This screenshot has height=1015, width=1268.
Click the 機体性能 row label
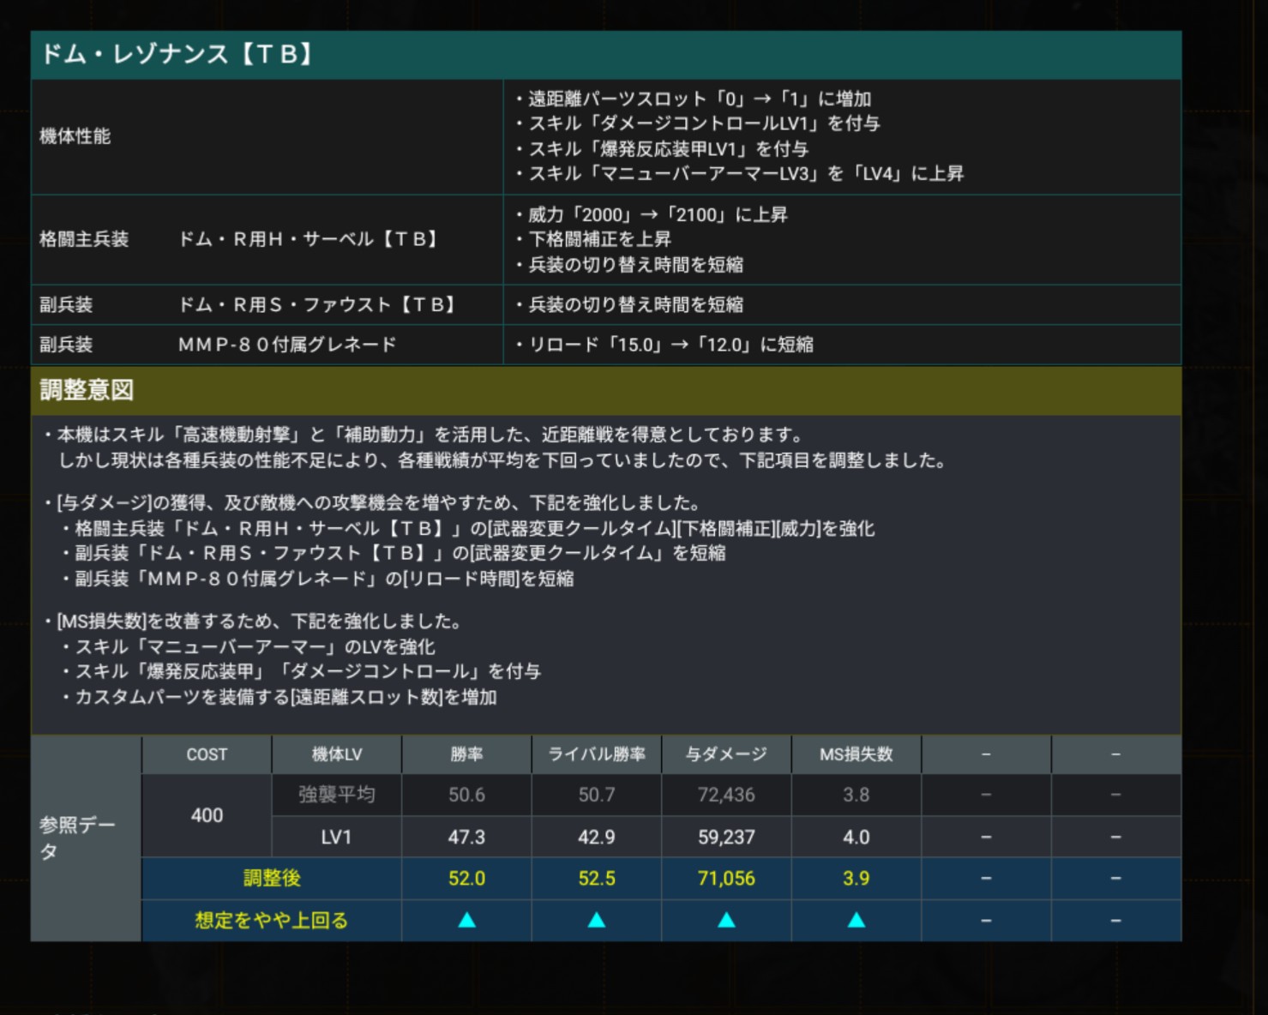click(75, 136)
